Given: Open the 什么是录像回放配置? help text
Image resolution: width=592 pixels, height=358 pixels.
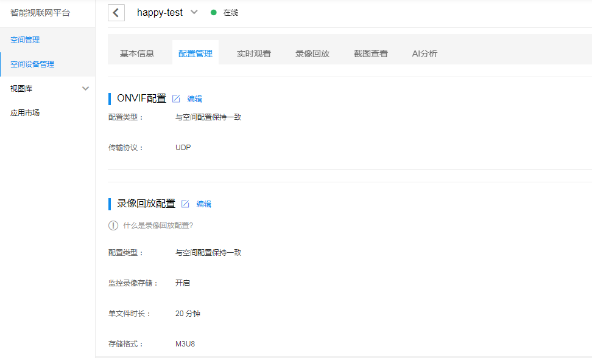Looking at the screenshot, I should [x=158, y=225].
